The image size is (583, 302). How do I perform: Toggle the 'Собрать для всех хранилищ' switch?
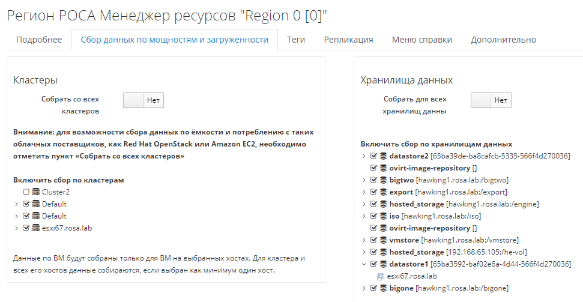tap(491, 100)
